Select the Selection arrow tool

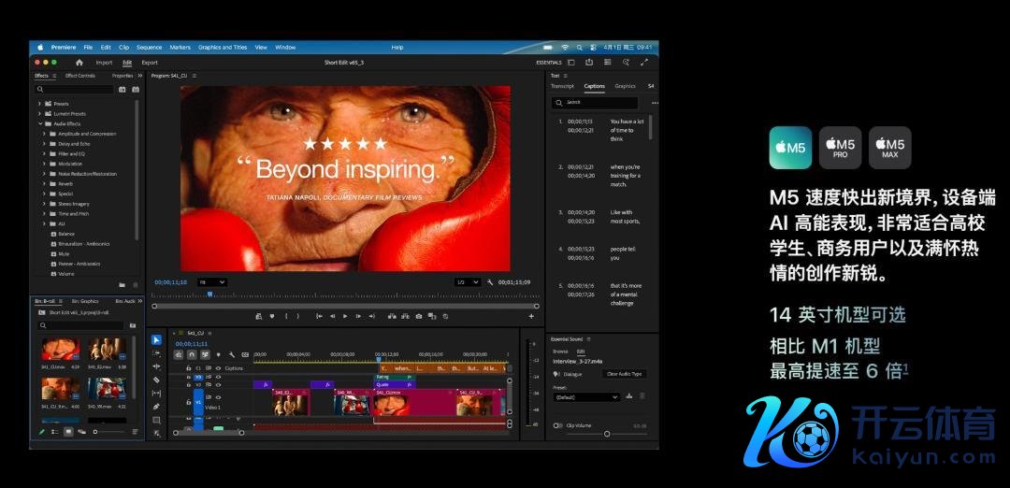[156, 340]
